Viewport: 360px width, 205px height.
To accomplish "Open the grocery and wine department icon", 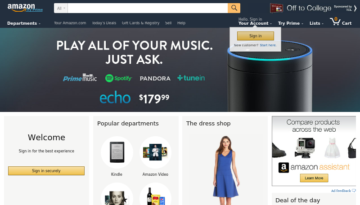I will pyautogui.click(x=155, y=195).
